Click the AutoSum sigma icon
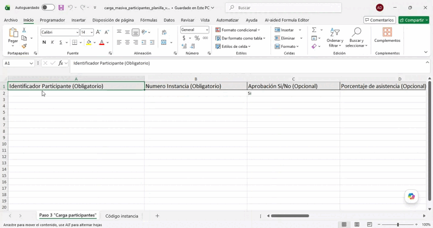433x228 pixels. click(314, 30)
